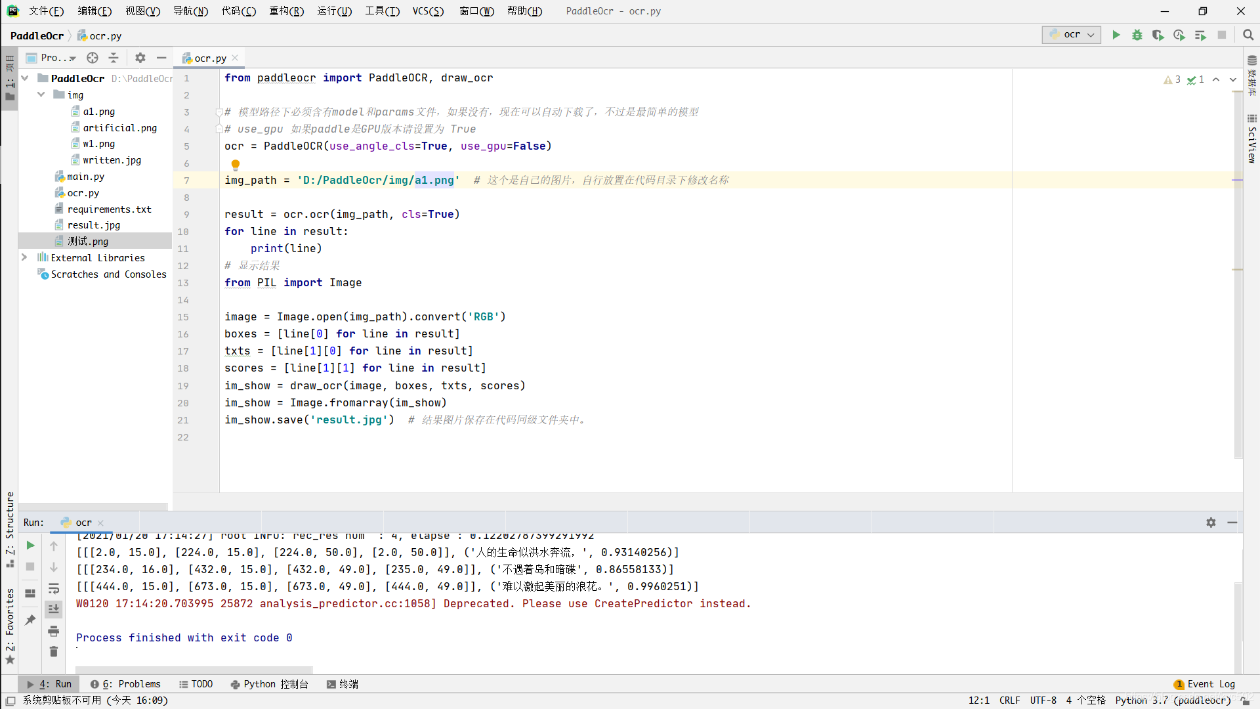Collapse the img folder
The height and width of the screenshot is (709, 1260).
pyautogui.click(x=41, y=95)
